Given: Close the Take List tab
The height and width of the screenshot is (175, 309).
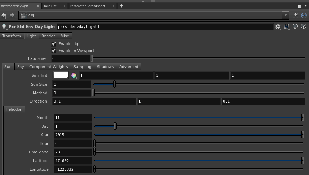Looking at the screenshot, I should pyautogui.click(x=65, y=6).
